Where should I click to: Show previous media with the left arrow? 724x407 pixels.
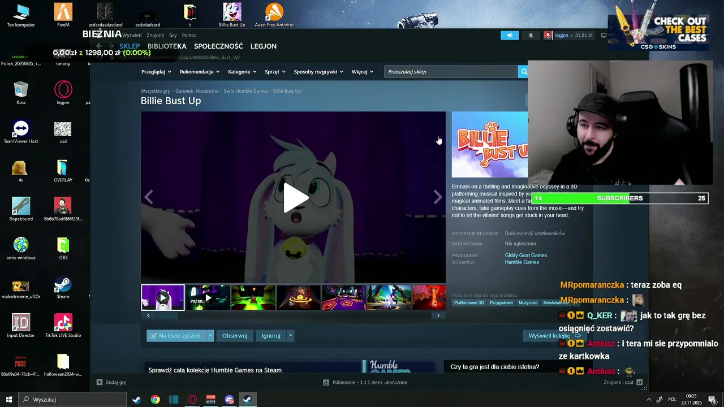149,197
